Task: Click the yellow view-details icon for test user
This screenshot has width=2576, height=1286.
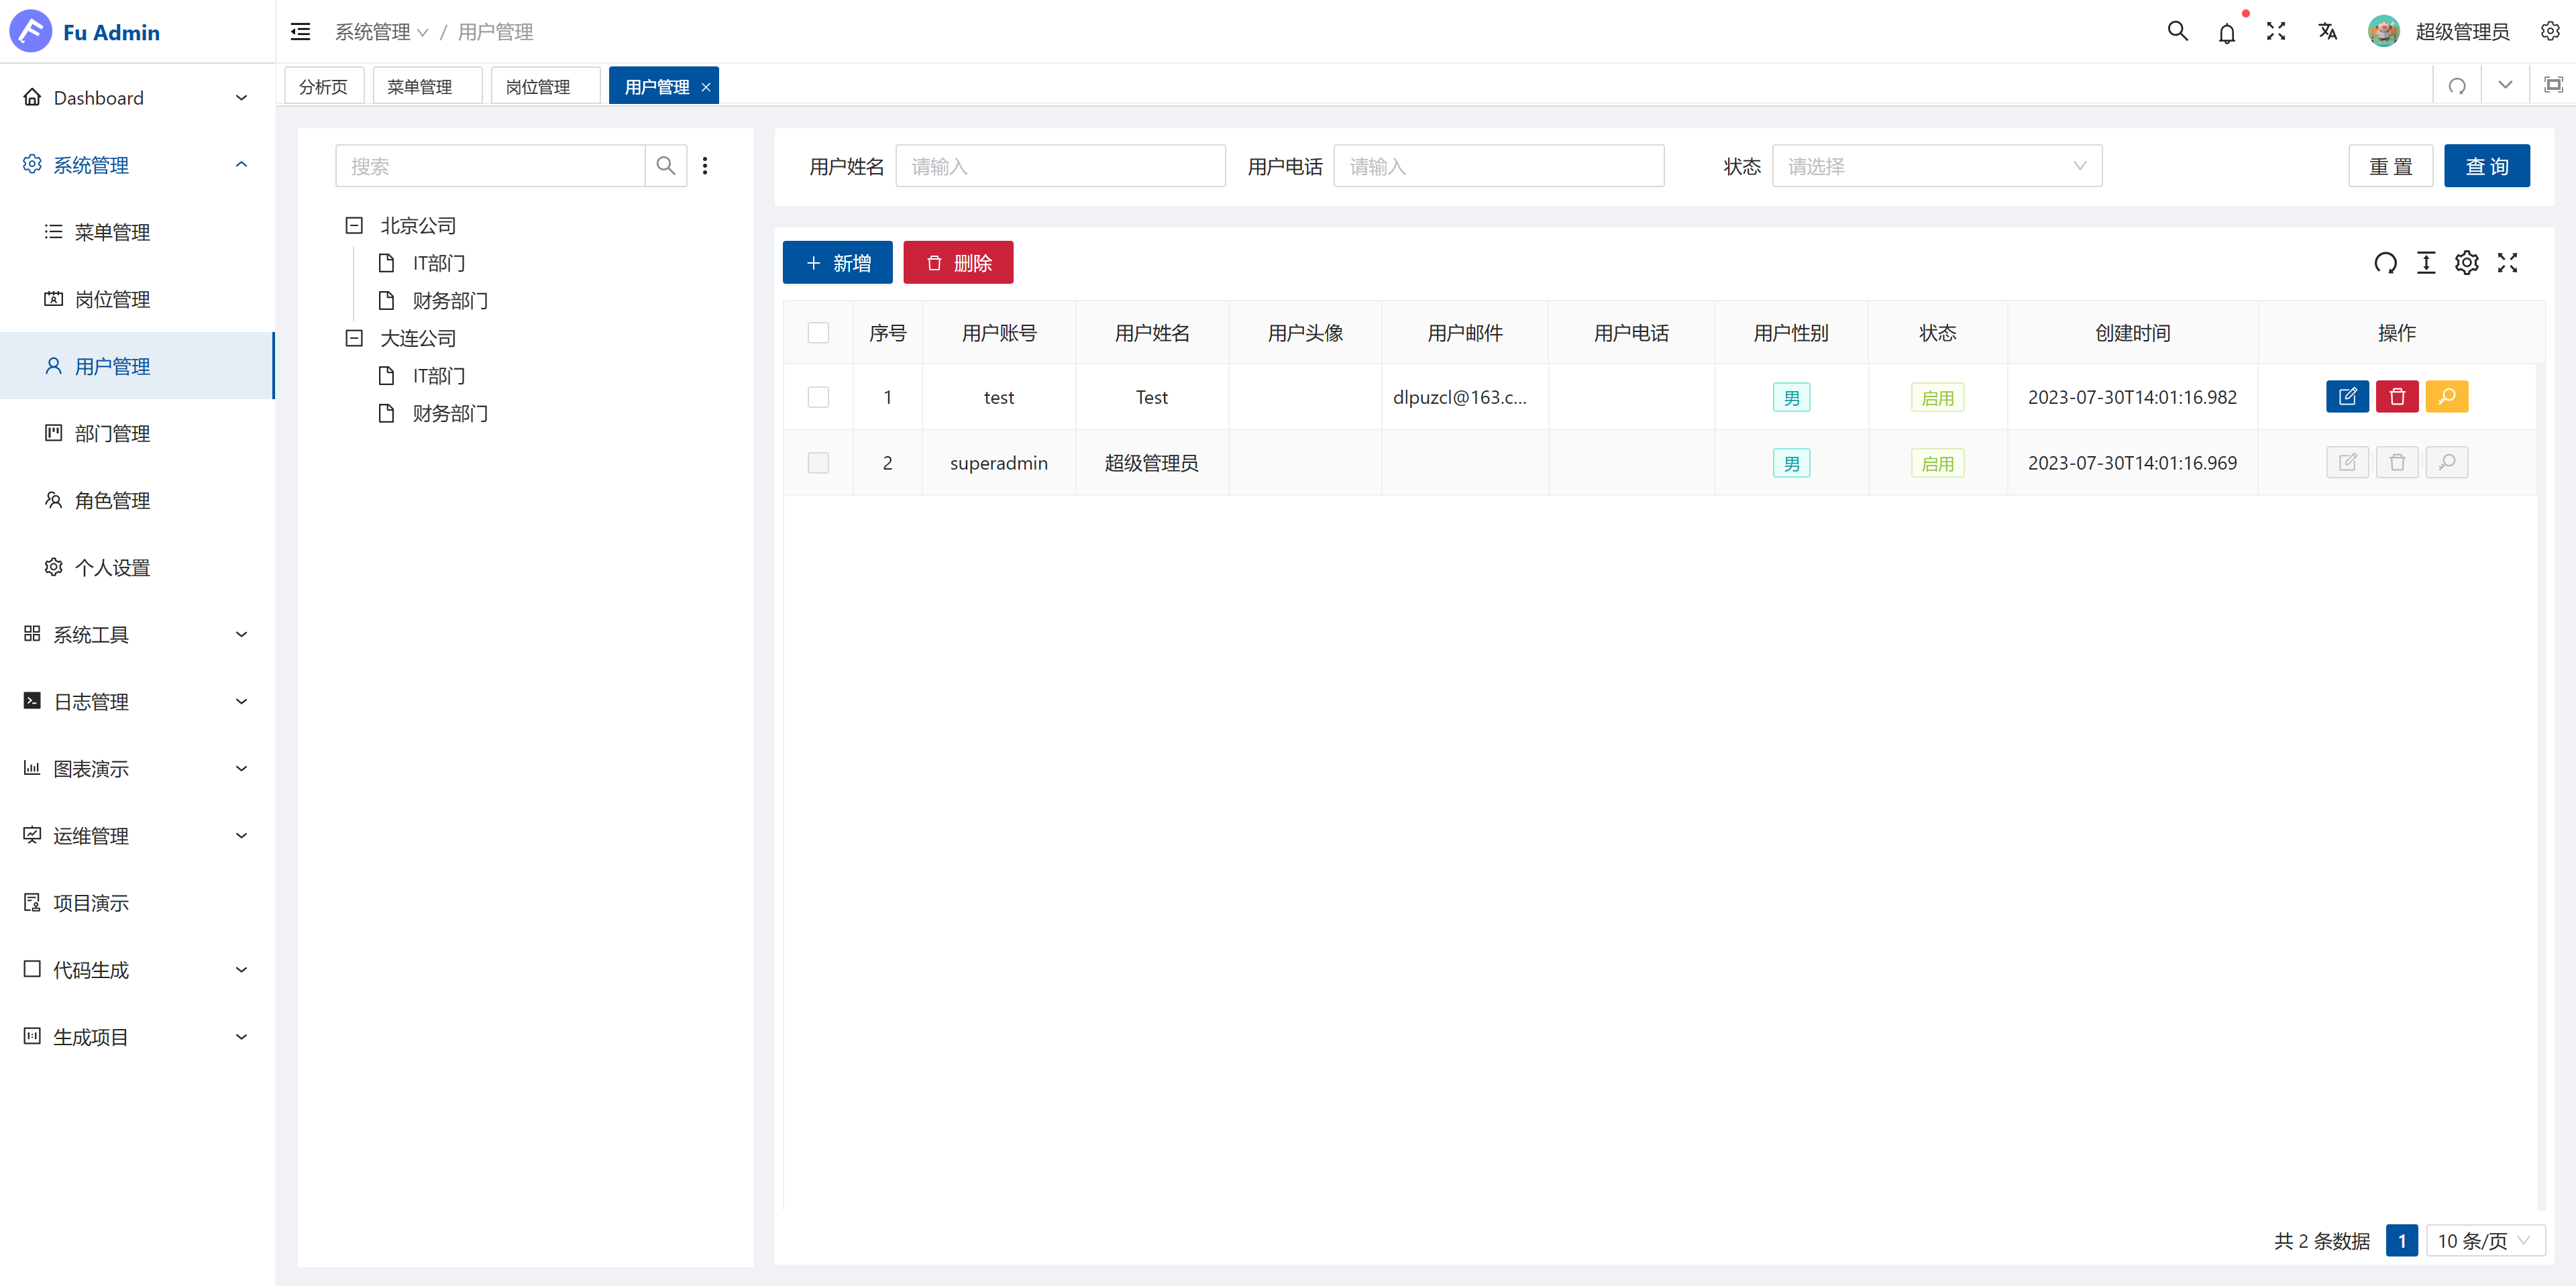Action: click(2446, 397)
